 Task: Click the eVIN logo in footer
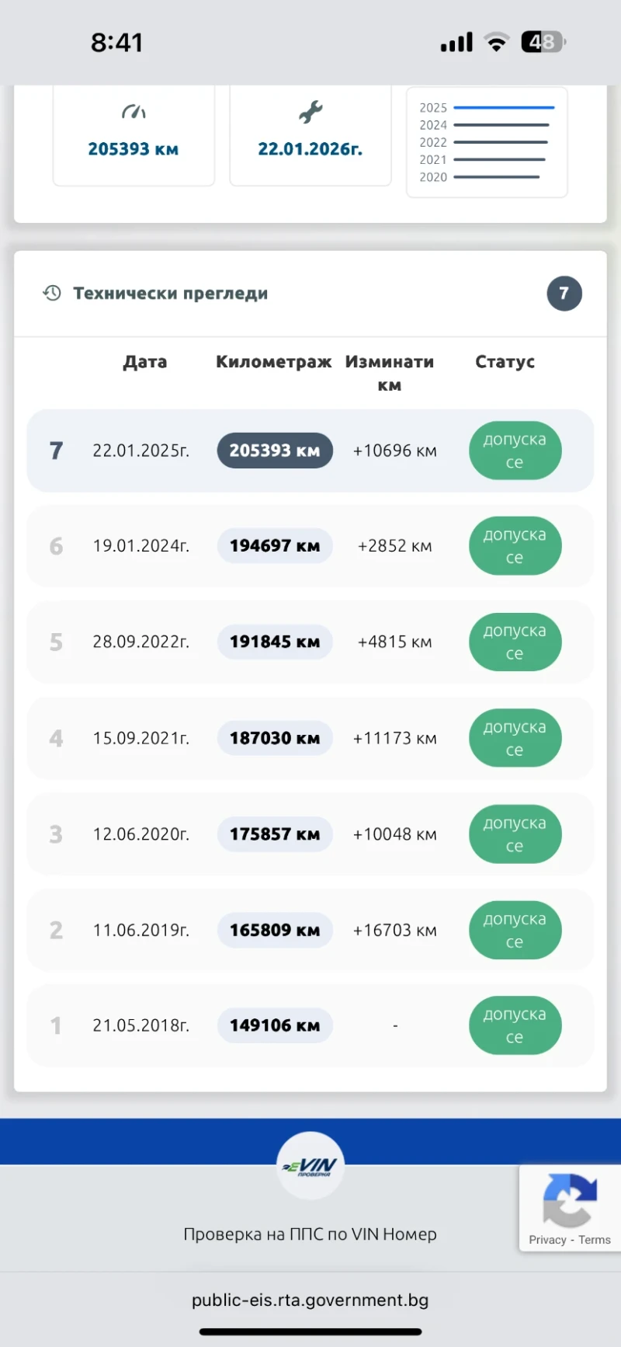[310, 1165]
